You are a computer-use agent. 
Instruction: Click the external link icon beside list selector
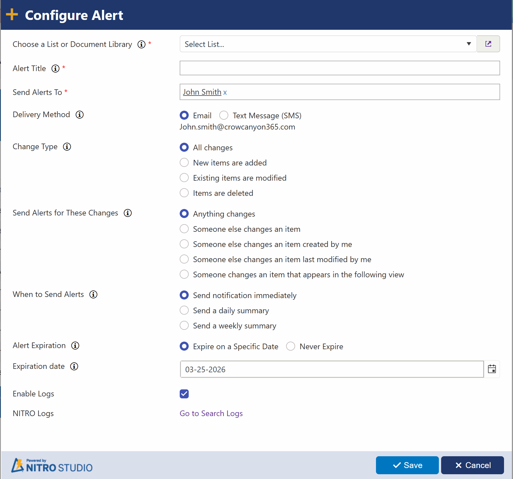tap(488, 44)
